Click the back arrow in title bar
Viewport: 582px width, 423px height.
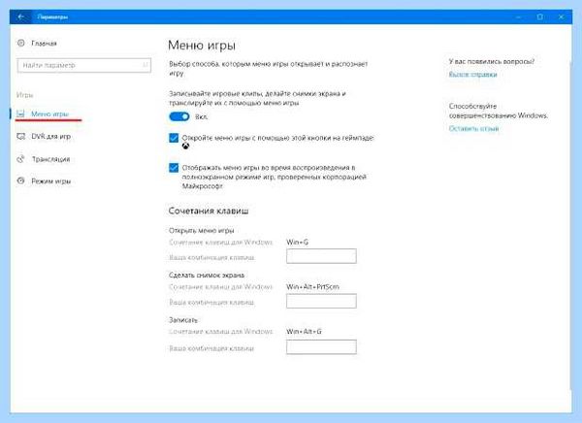[20, 16]
